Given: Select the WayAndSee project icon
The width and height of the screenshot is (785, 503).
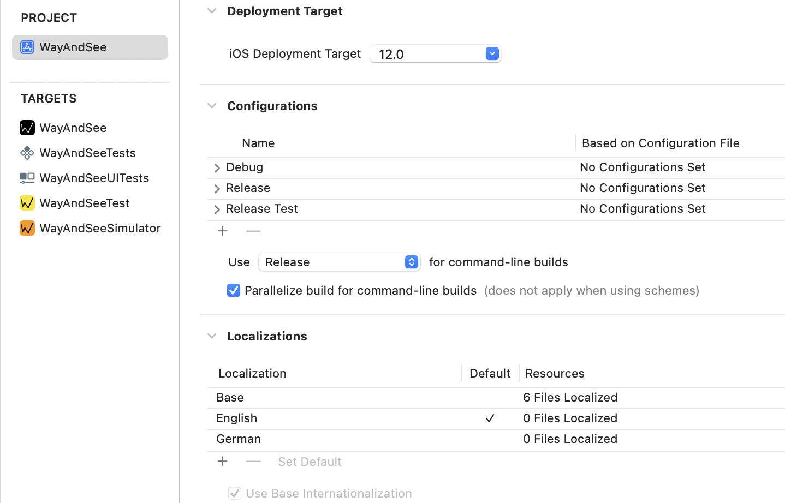Looking at the screenshot, I should coord(27,47).
